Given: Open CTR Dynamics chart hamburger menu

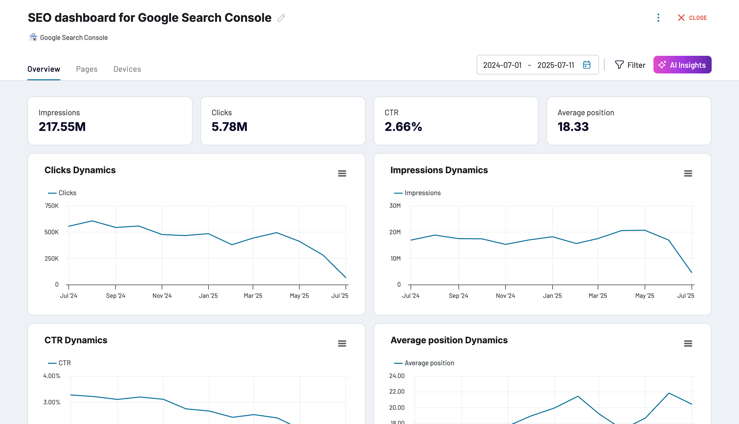Looking at the screenshot, I should [342, 344].
